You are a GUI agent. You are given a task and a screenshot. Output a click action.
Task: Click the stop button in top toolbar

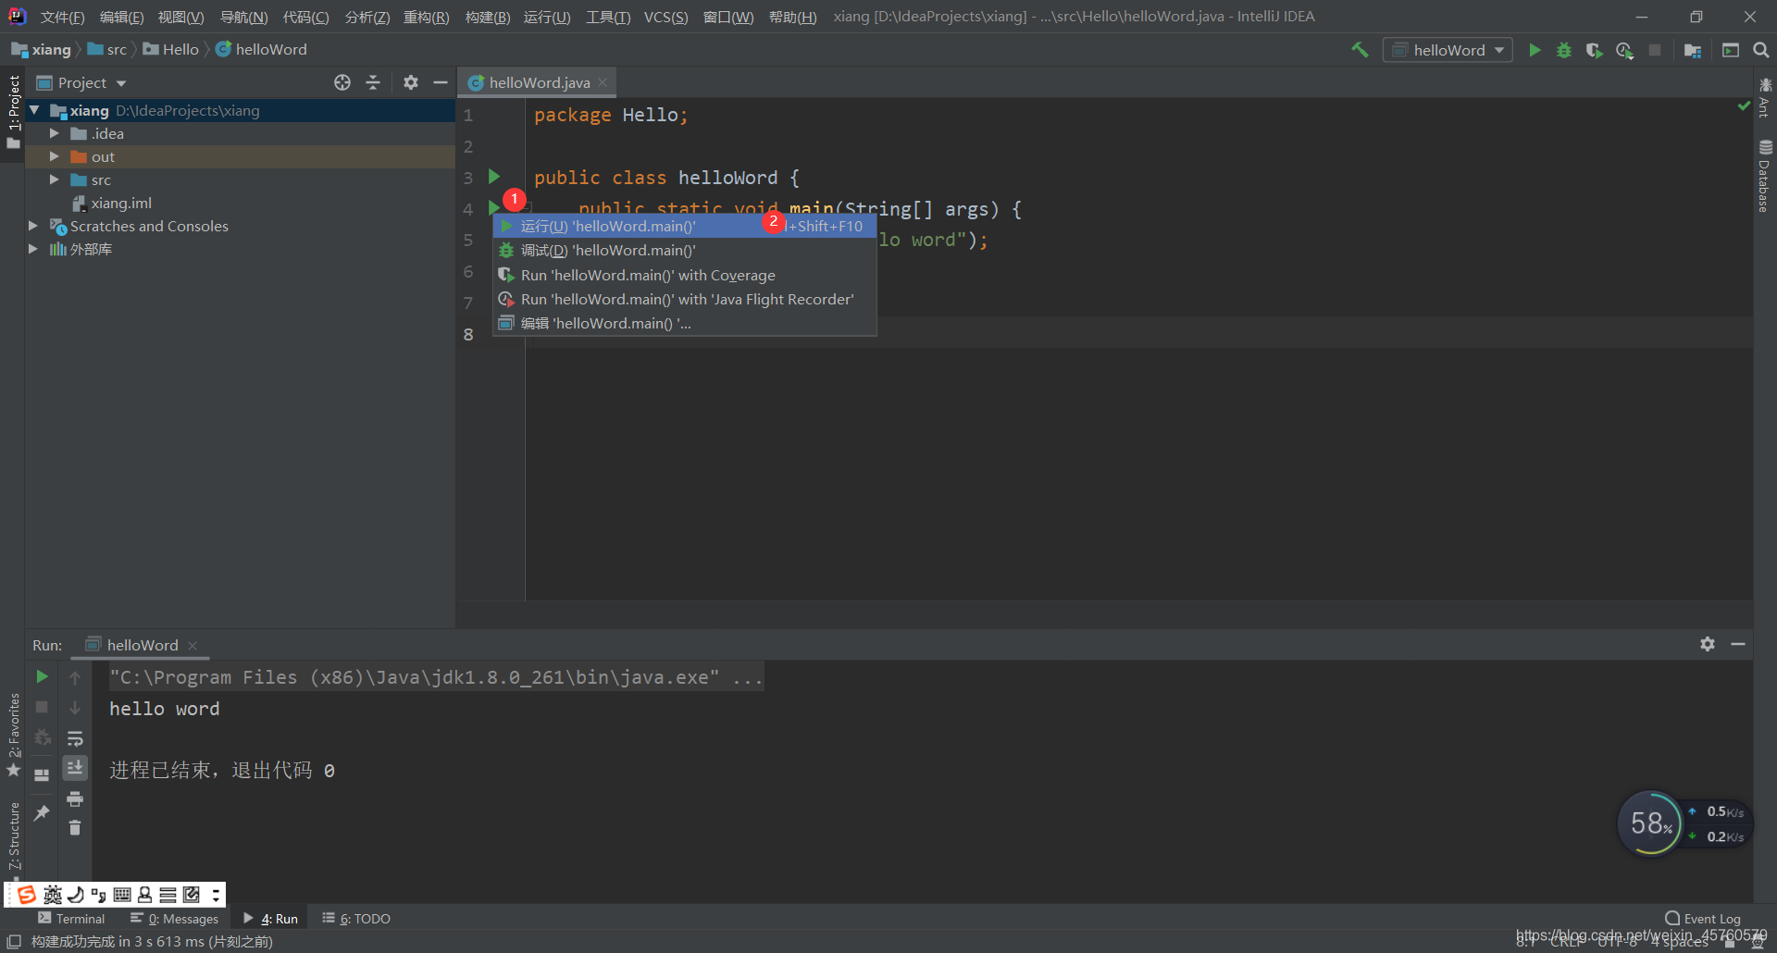(x=1655, y=50)
